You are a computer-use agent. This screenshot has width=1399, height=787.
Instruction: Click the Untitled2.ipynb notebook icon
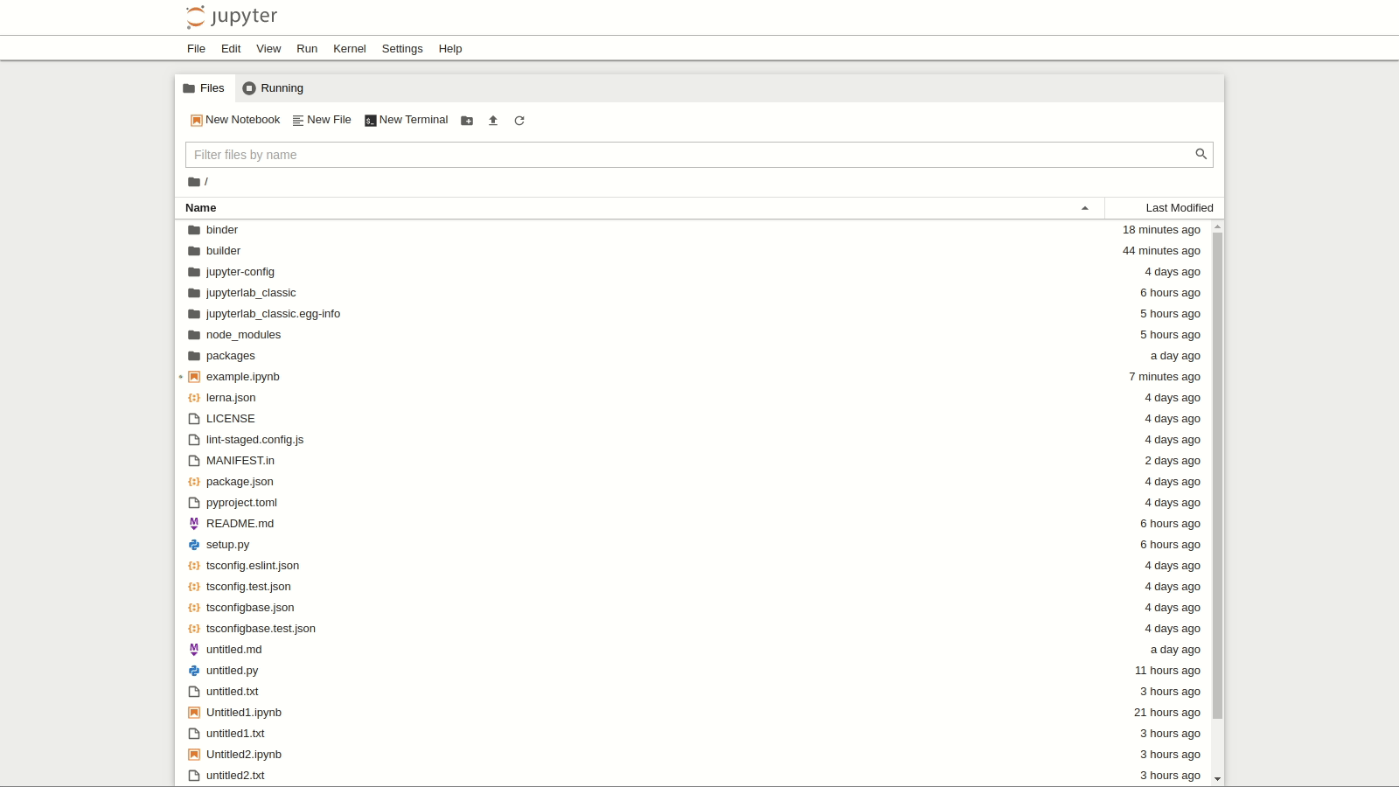194,755
